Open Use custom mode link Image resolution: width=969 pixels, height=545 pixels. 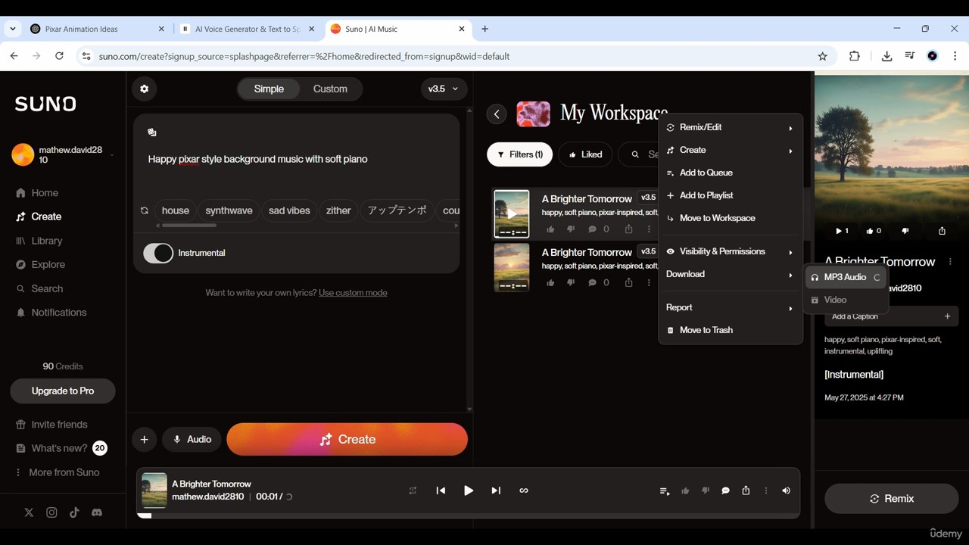pyautogui.click(x=353, y=293)
